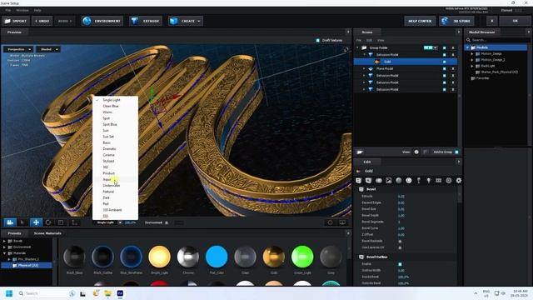Open the third icon tab in Edit panel

coord(379,181)
